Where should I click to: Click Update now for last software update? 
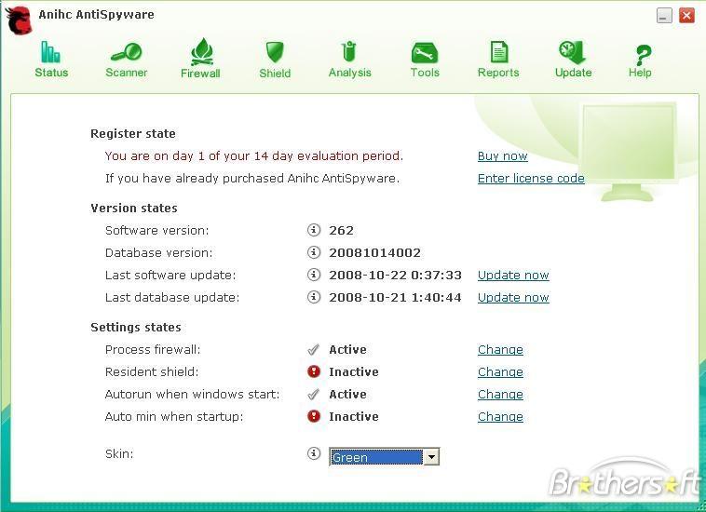(513, 275)
